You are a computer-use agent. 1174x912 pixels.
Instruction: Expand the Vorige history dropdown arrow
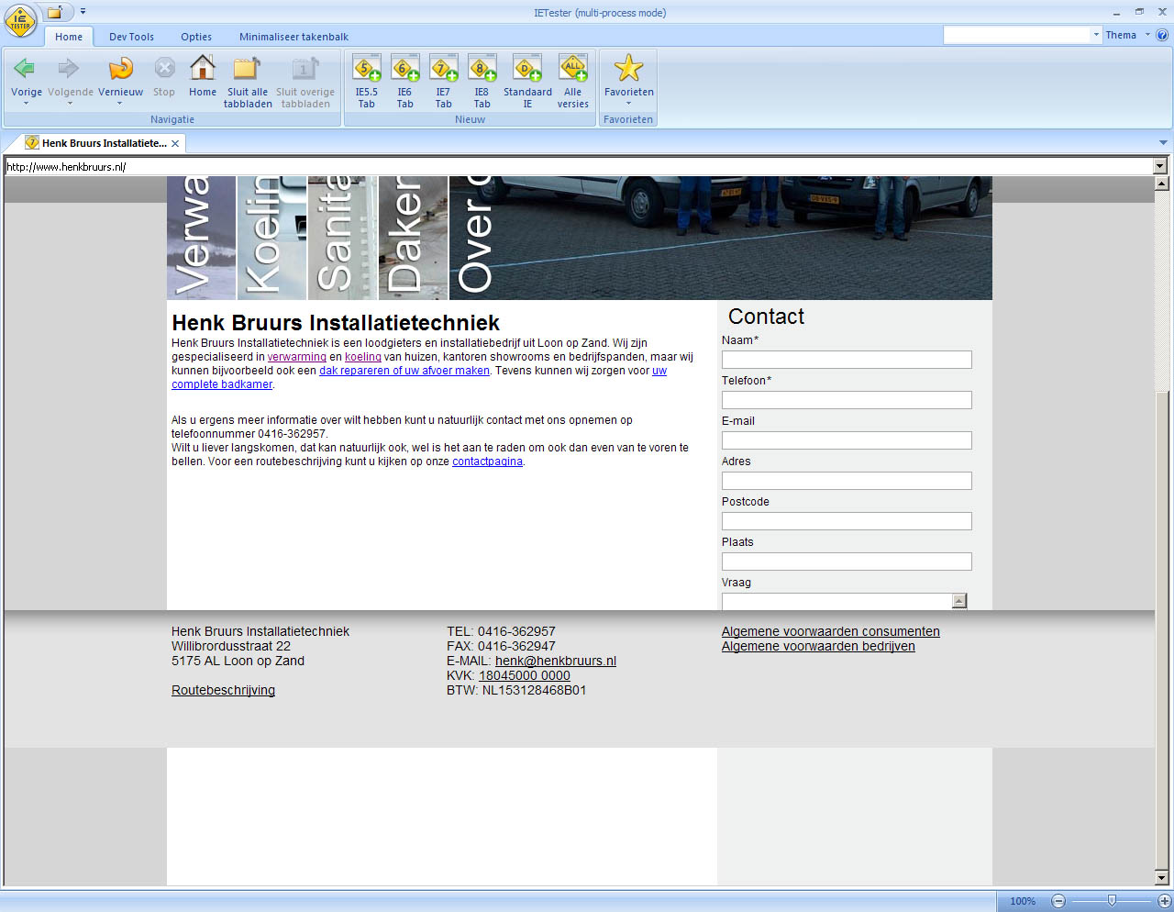click(26, 104)
